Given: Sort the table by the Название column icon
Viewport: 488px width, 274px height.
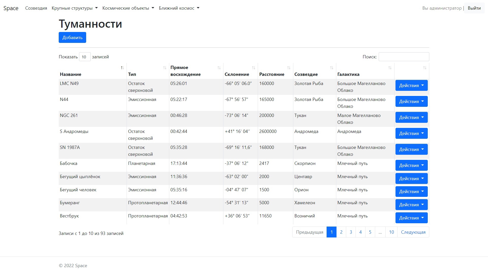Looking at the screenshot, I should pyautogui.click(x=122, y=68).
